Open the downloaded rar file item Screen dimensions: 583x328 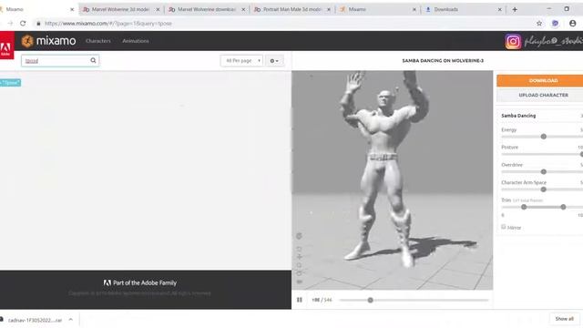[x=35, y=320]
